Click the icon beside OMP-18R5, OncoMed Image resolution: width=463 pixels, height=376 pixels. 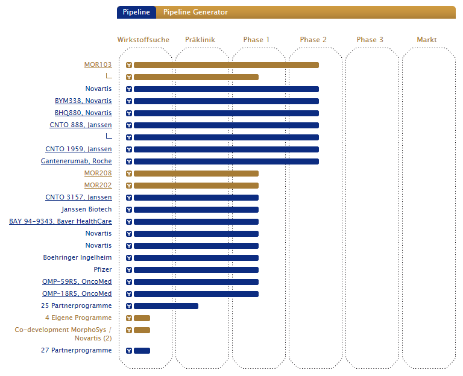[129, 294]
